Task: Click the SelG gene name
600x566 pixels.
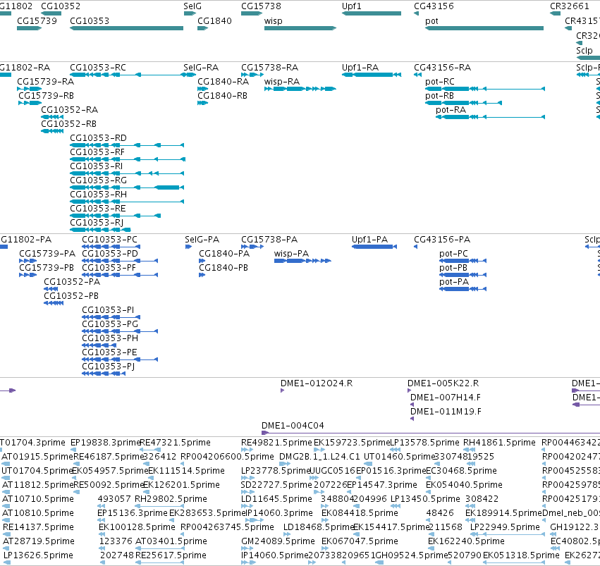Action: tap(192, 6)
